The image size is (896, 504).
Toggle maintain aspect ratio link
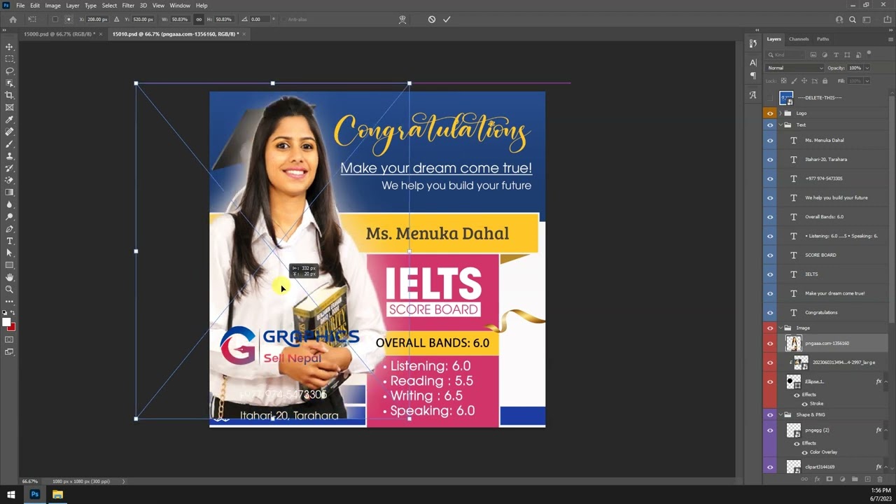199,20
